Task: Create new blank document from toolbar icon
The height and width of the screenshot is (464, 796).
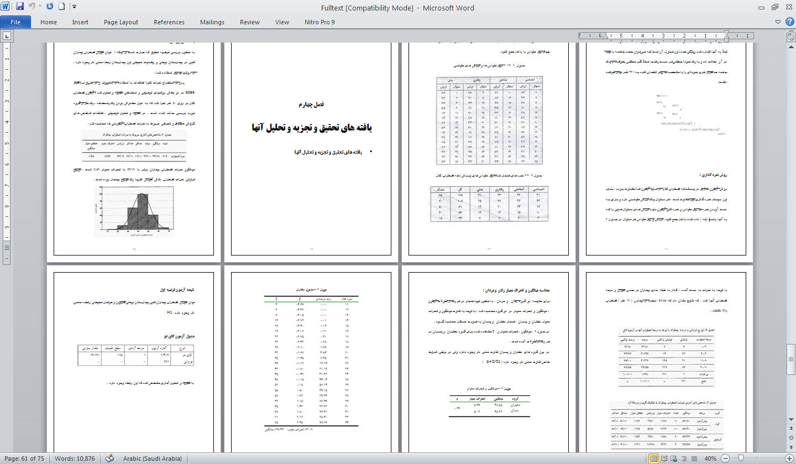Action: [x=62, y=7]
